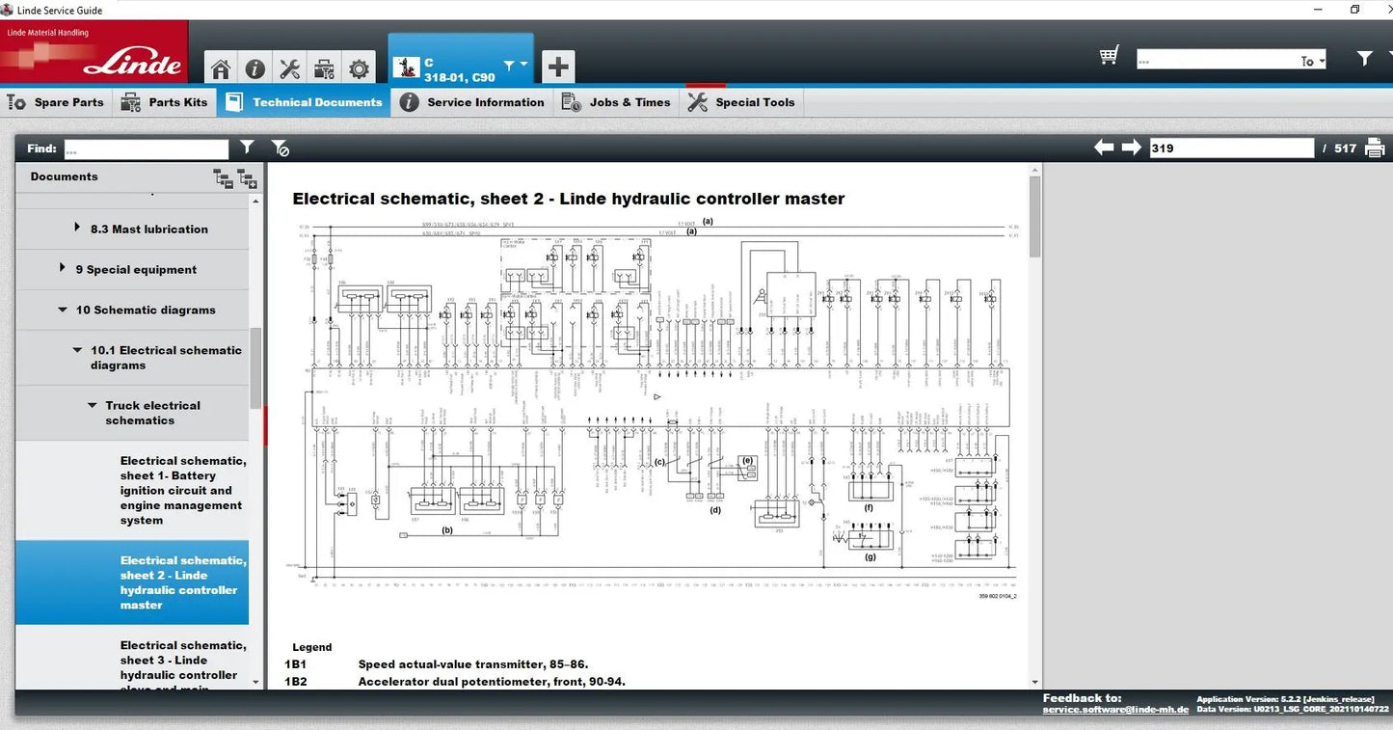Open the 'To' search scope dropdown
This screenshot has width=1393, height=730.
1311,60
